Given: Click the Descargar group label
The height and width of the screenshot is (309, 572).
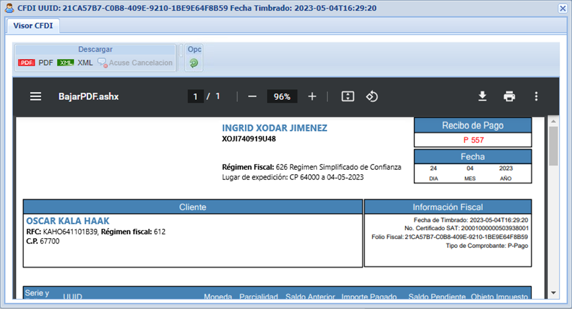Looking at the screenshot, I should [95, 49].
